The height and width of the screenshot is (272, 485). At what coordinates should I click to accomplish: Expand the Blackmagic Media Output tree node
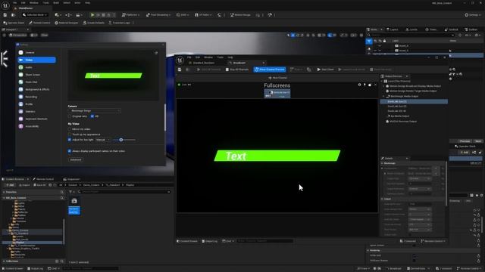coord(384,96)
